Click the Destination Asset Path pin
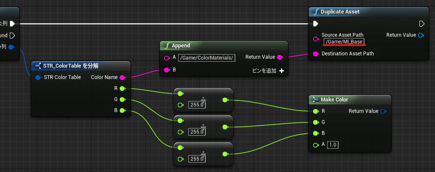 pyautogui.click(x=316, y=54)
